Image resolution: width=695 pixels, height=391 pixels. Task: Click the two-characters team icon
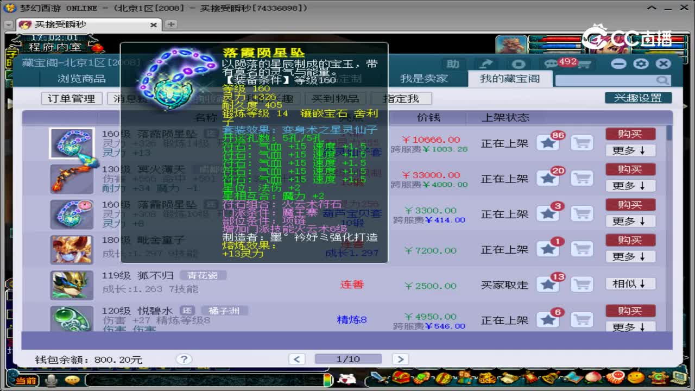tap(464, 378)
